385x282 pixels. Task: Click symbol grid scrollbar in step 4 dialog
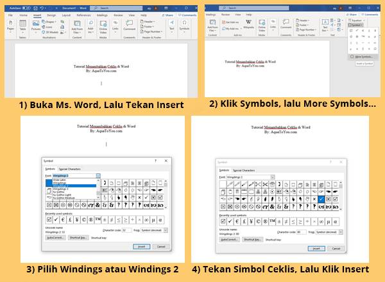click(x=341, y=195)
